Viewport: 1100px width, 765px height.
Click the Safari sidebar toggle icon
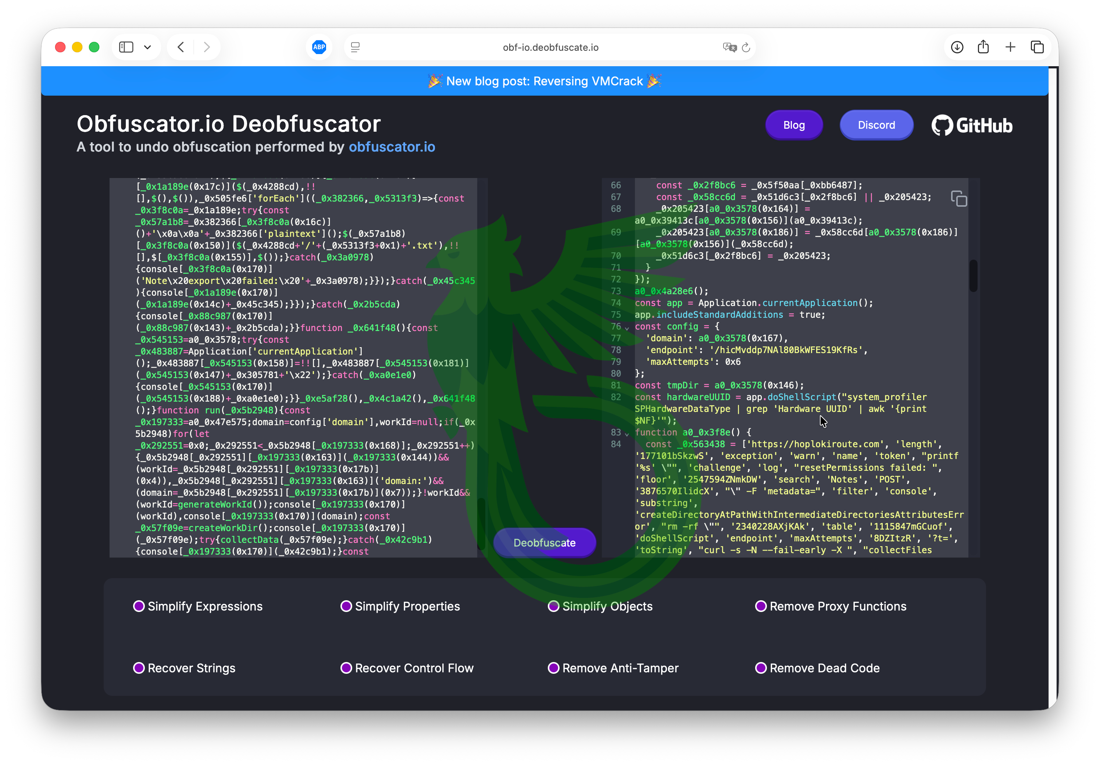126,47
